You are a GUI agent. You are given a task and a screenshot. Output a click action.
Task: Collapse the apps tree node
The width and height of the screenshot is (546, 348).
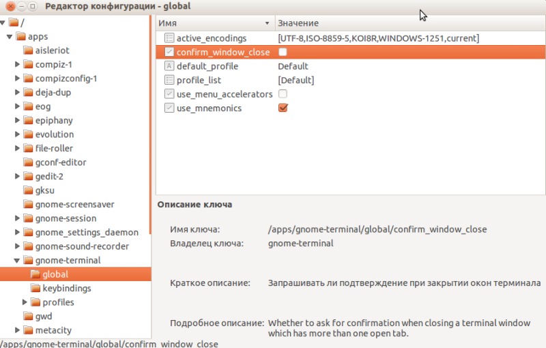10,37
